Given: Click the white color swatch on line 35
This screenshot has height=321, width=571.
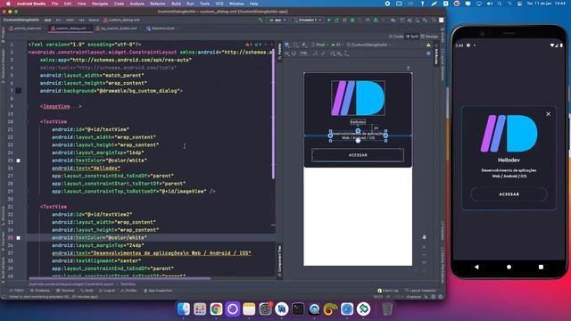Looking at the screenshot, I should 18,238.
